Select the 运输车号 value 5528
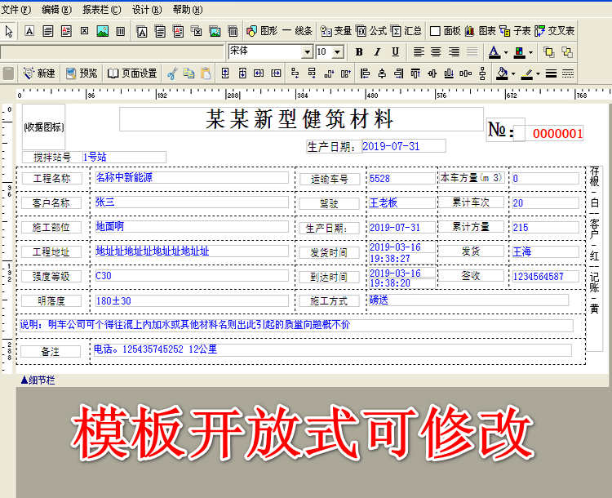Viewport: 612px width, 498px height. pos(402,179)
